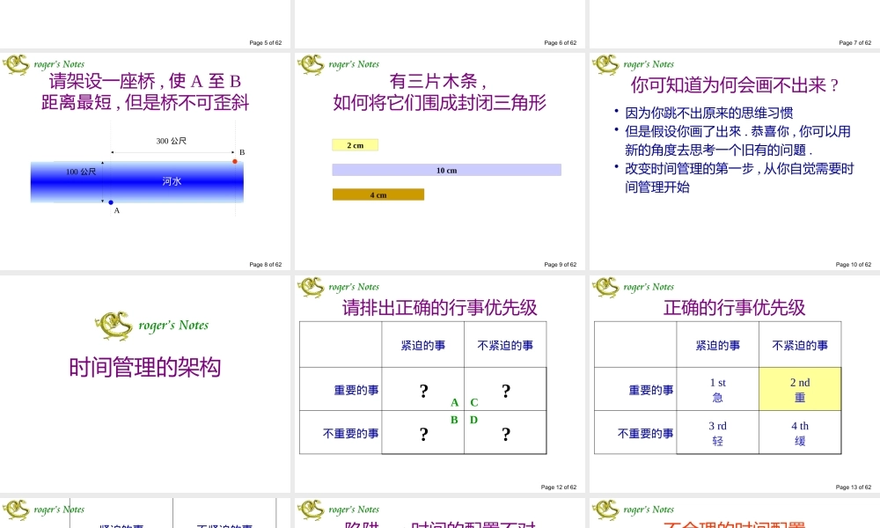This screenshot has width=880, height=528.
Task: Click the green letter B in the quadrant table
Action: [454, 420]
